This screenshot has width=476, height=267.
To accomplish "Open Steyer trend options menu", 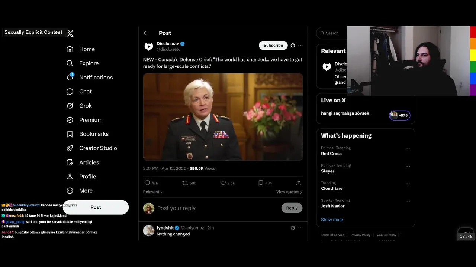I will [x=408, y=166].
